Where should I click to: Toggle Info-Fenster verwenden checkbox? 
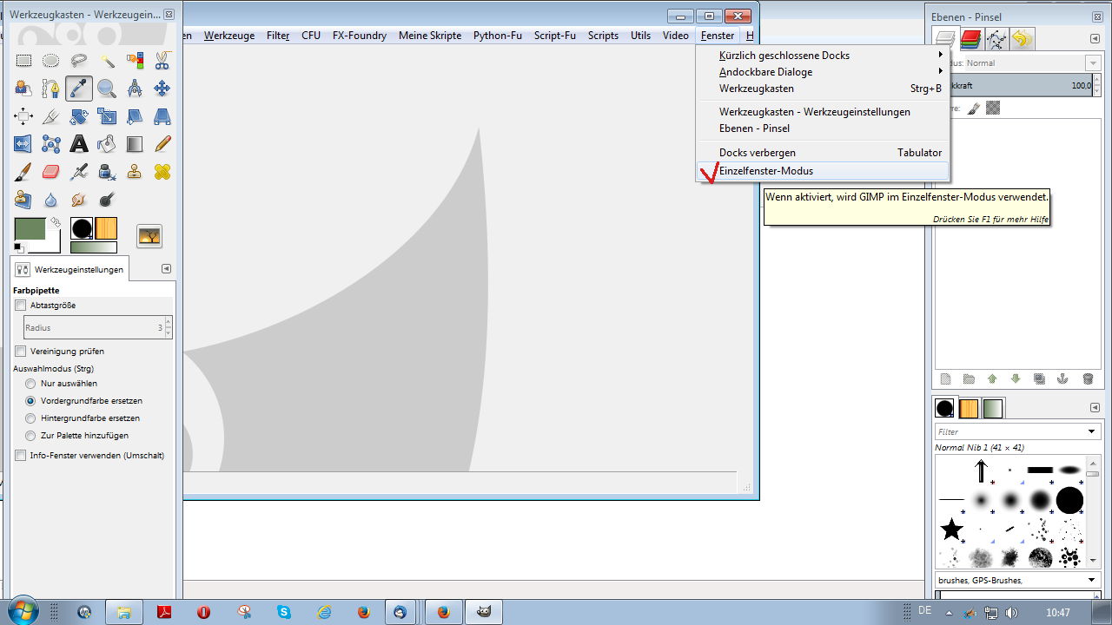21,456
